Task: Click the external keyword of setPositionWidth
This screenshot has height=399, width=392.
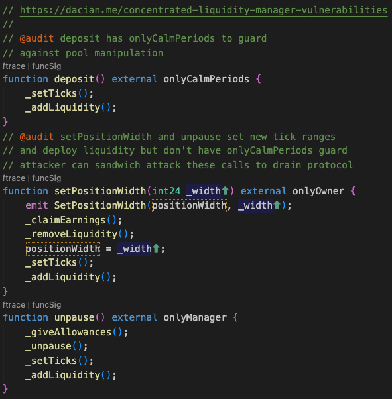Action: click(263, 191)
